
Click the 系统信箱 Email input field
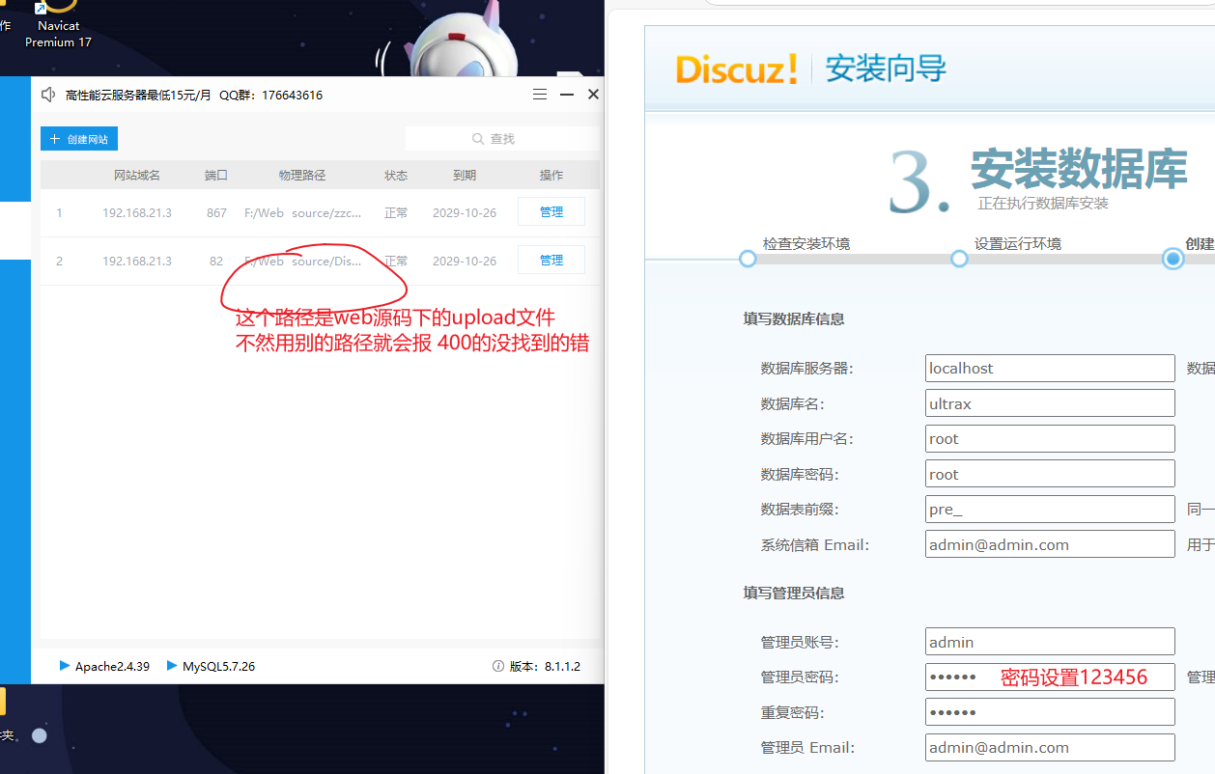pyautogui.click(x=1050, y=544)
